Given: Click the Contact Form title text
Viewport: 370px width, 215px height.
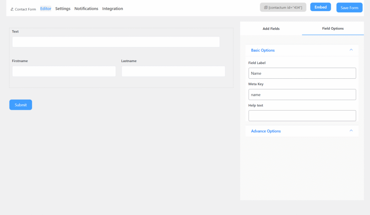Looking at the screenshot, I should pos(25,9).
